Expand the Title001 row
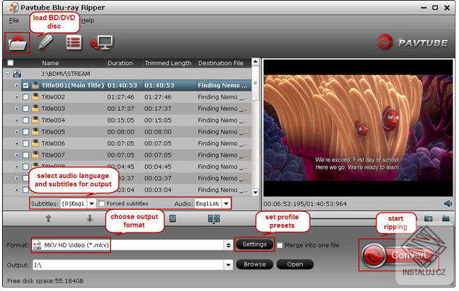459x291 pixels. click(17, 85)
